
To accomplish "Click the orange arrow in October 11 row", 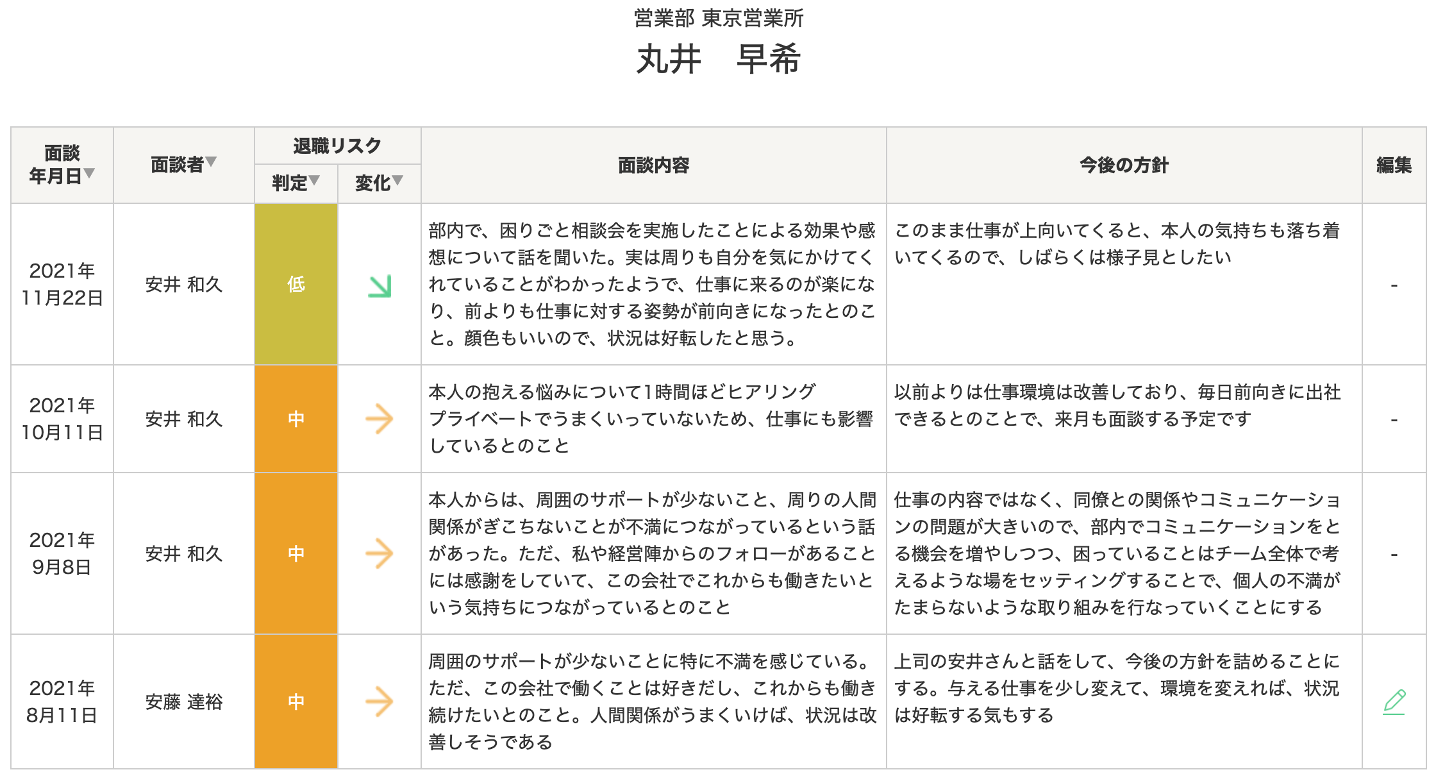I will pyautogui.click(x=379, y=419).
